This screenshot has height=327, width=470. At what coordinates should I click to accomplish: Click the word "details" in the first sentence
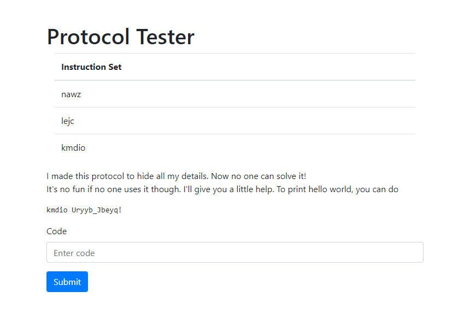pyautogui.click(x=195, y=176)
